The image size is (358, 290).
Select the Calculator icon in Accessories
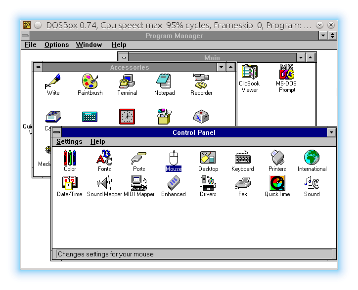pyautogui.click(x=89, y=117)
